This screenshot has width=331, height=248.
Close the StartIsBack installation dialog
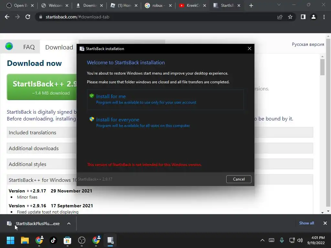click(249, 48)
